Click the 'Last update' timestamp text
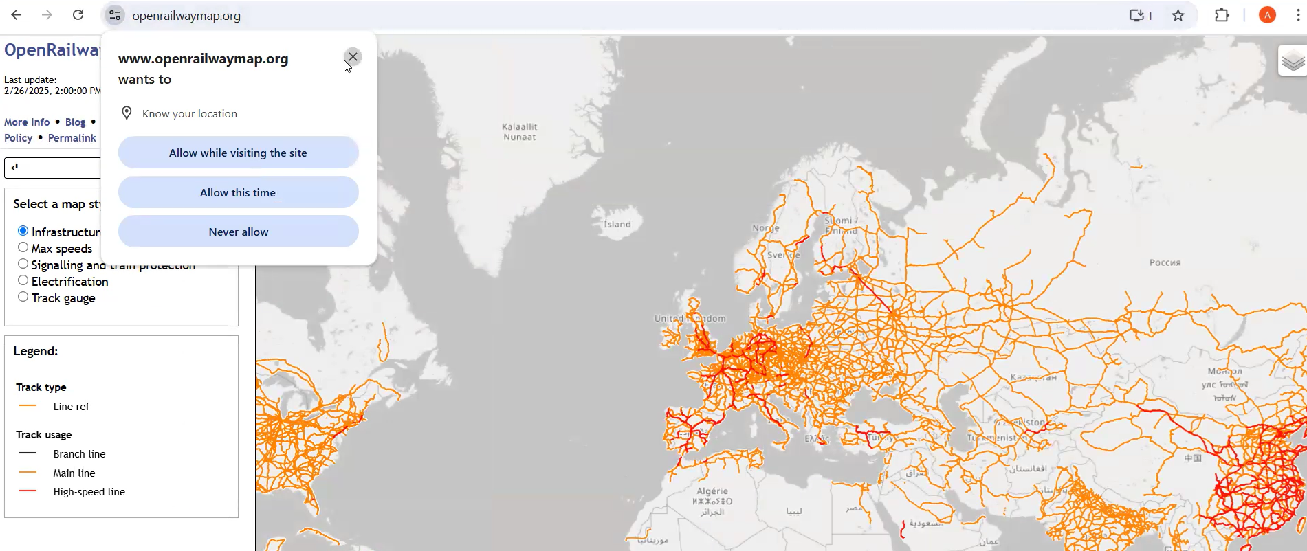Screen dimensions: 1307x551 (52, 85)
